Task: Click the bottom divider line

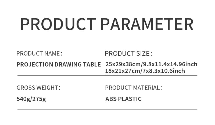Action: (107, 110)
